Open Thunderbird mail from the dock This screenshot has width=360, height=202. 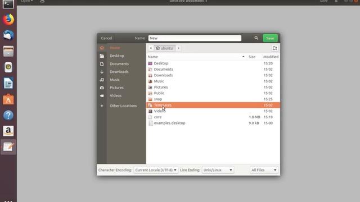tap(8, 35)
